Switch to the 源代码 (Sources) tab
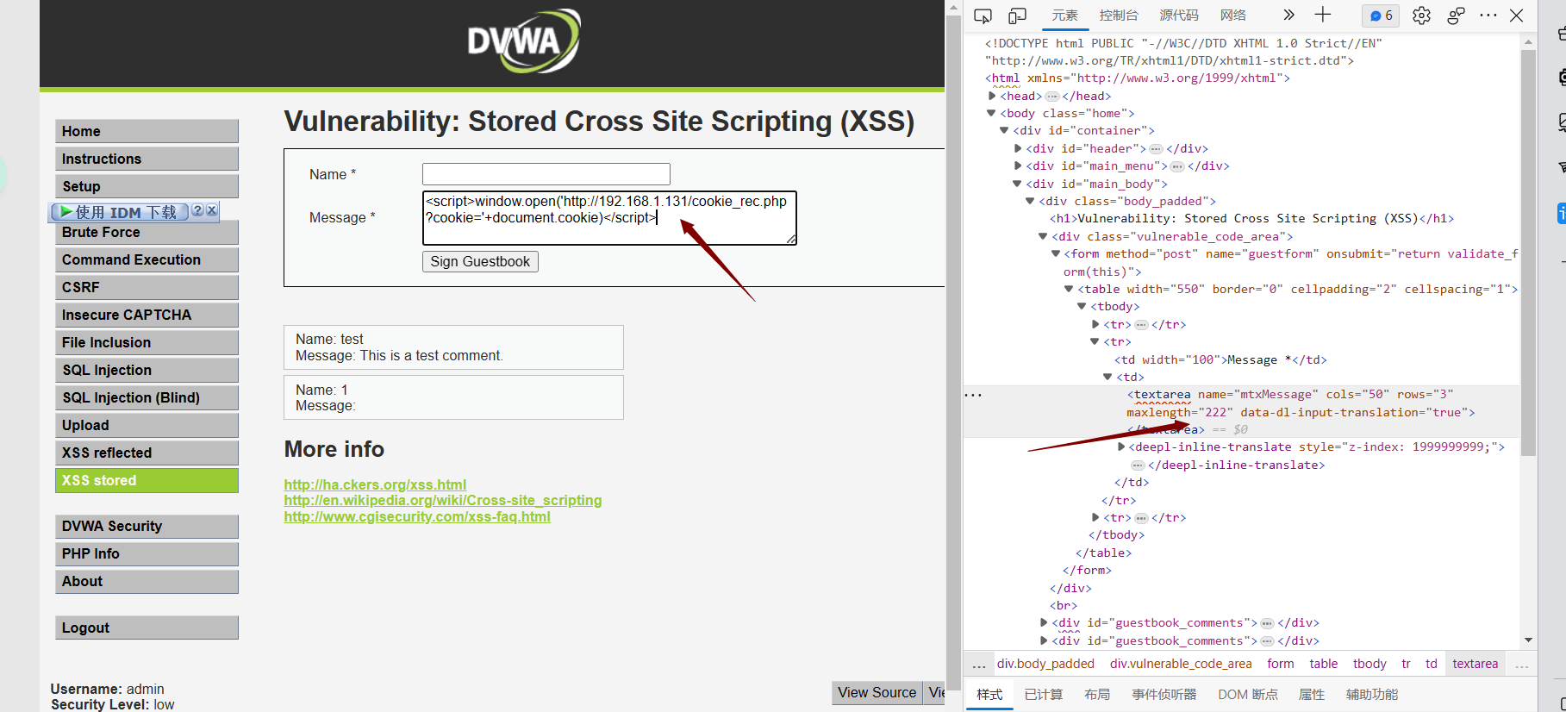 [x=1179, y=16]
